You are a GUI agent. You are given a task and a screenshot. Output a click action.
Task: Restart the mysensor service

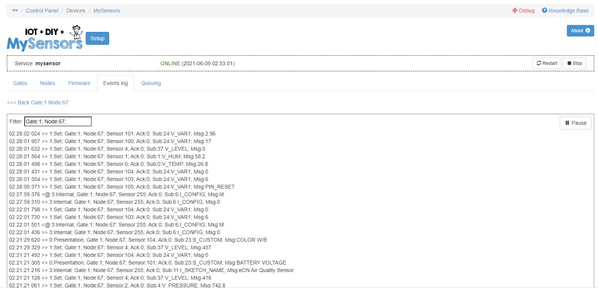click(x=547, y=63)
